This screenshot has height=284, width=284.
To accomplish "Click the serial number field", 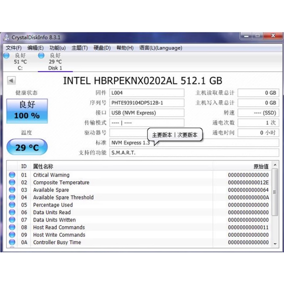I will pyautogui.click(x=147, y=103).
